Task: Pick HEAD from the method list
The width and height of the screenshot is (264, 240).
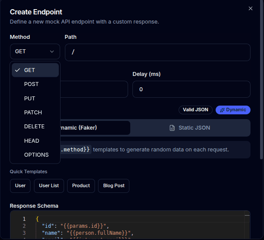Action: [35, 141]
